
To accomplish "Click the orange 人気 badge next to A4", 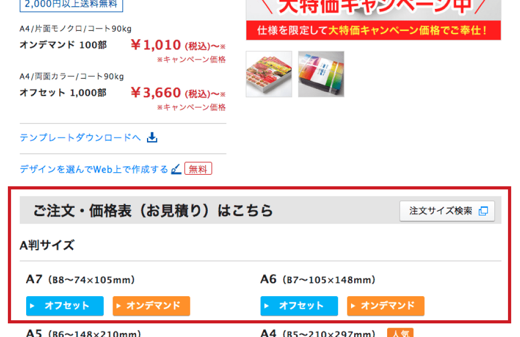I will click(400, 333).
